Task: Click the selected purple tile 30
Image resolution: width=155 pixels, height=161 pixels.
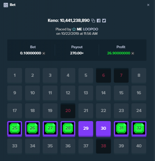Action: click(x=103, y=129)
